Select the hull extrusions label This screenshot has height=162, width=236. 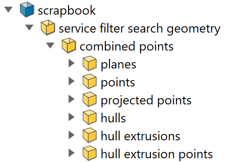[141, 136]
